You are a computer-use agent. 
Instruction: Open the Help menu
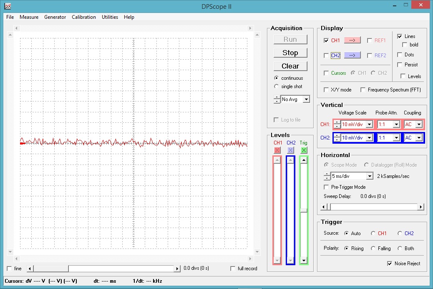pyautogui.click(x=129, y=17)
